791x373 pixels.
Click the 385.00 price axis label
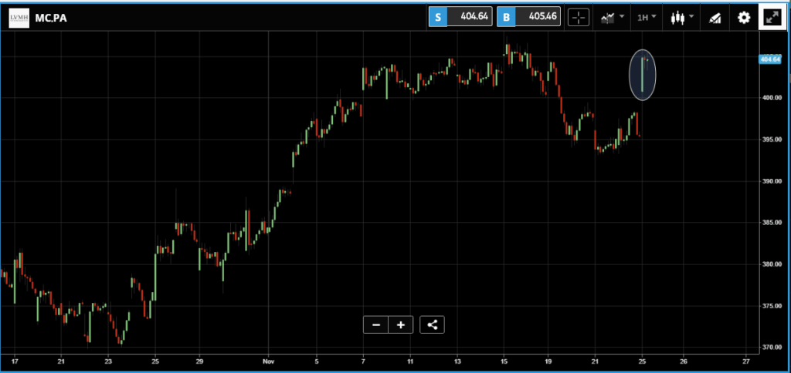(x=771, y=223)
